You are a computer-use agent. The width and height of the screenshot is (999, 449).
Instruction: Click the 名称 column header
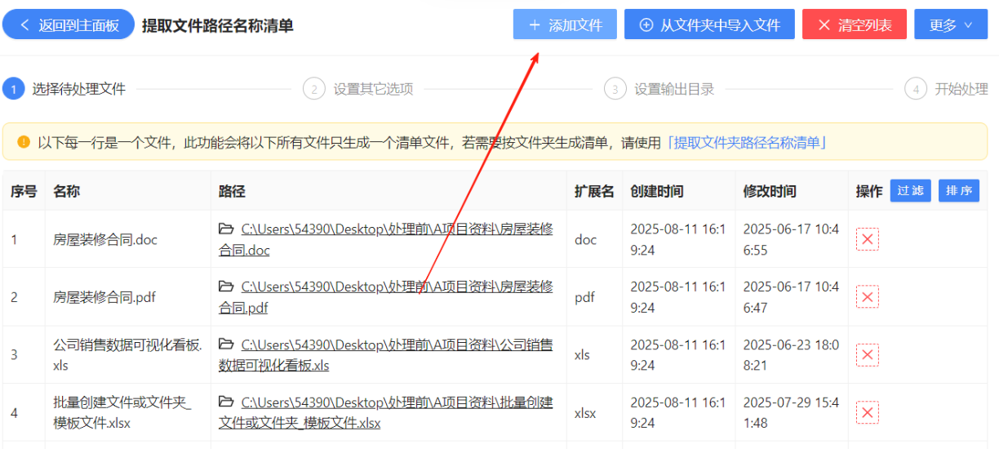(x=66, y=191)
